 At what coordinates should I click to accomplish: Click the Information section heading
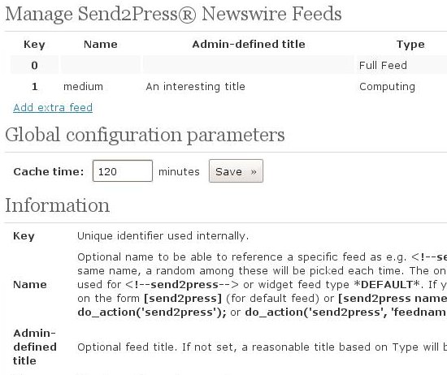[58, 205]
